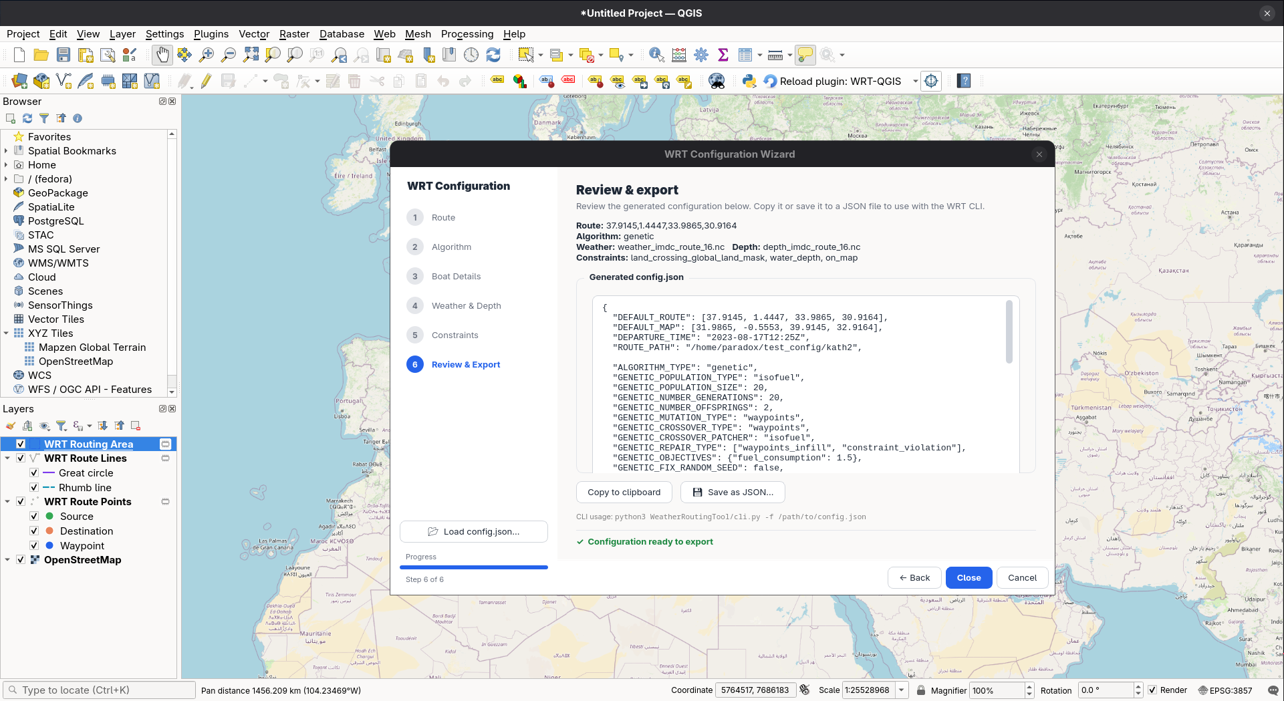Click Remove Layer icon in Layers panel
The image size is (1284, 701).
click(136, 426)
